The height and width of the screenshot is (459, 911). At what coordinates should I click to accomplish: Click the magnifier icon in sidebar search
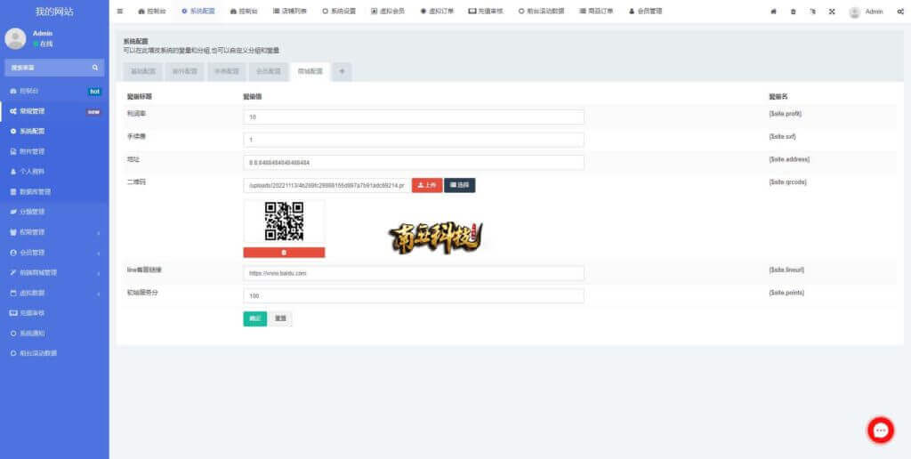point(95,68)
